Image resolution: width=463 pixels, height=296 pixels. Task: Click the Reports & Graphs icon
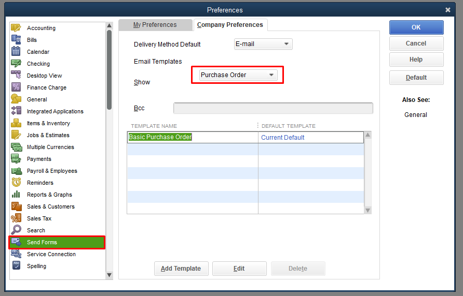point(16,194)
